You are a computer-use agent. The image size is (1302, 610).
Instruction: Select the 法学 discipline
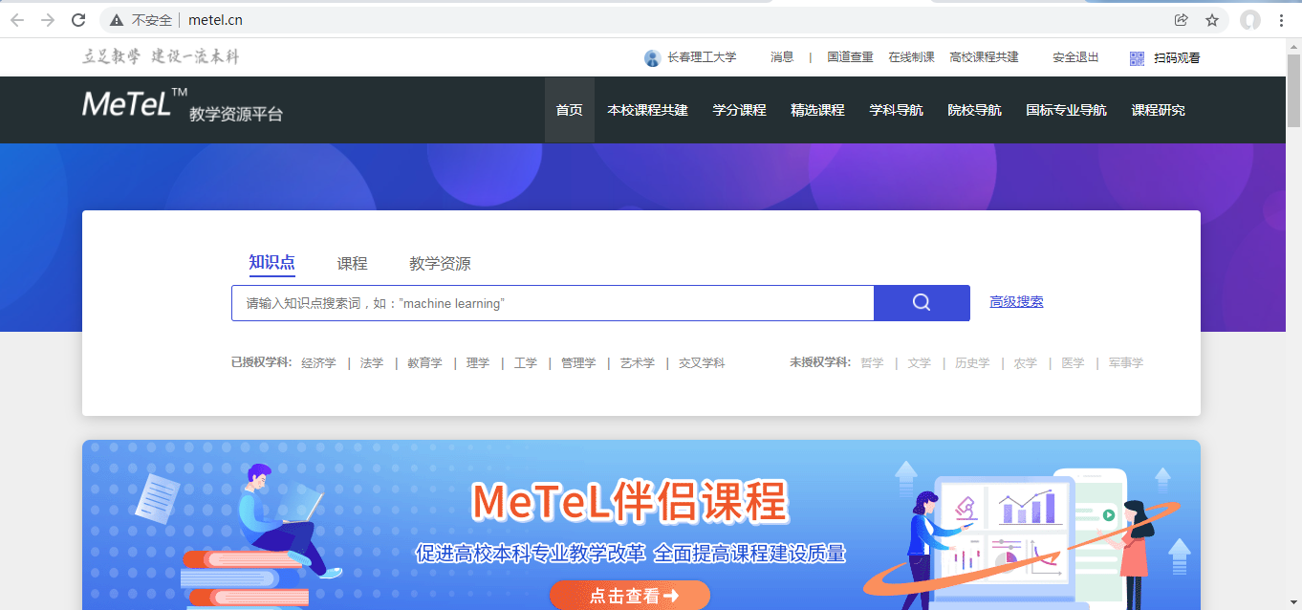[372, 363]
